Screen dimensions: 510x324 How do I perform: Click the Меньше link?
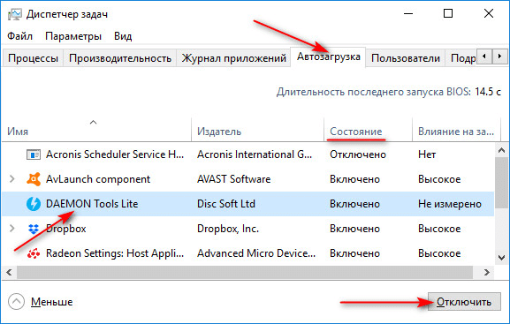[52, 302]
